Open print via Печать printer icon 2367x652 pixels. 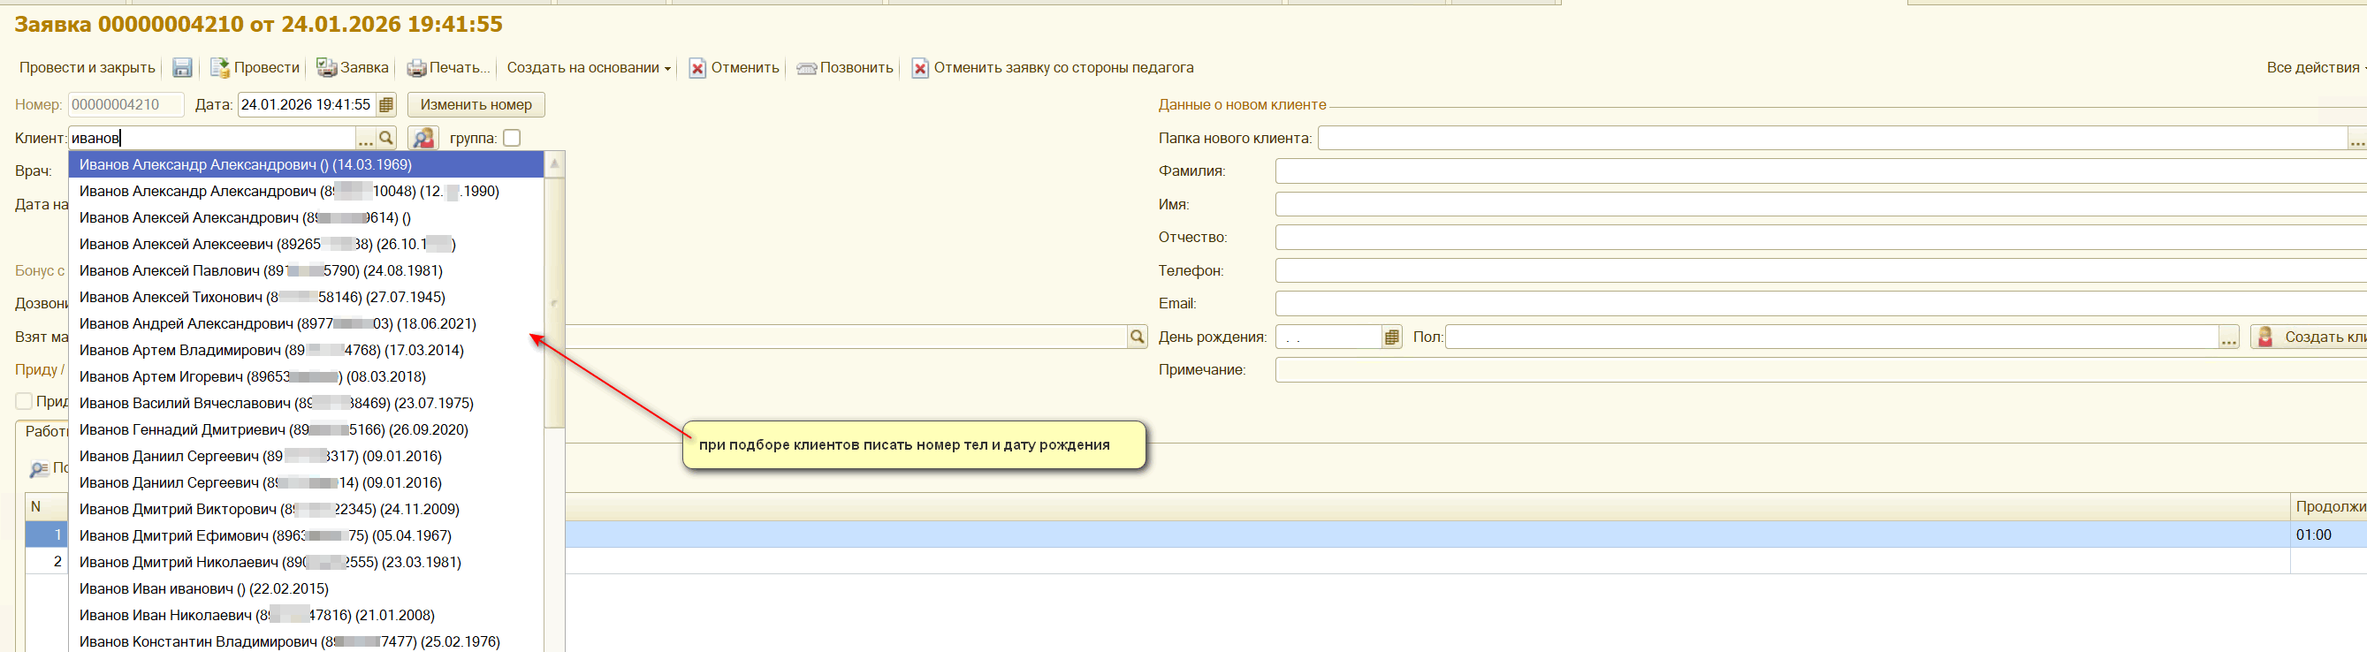[x=416, y=68]
